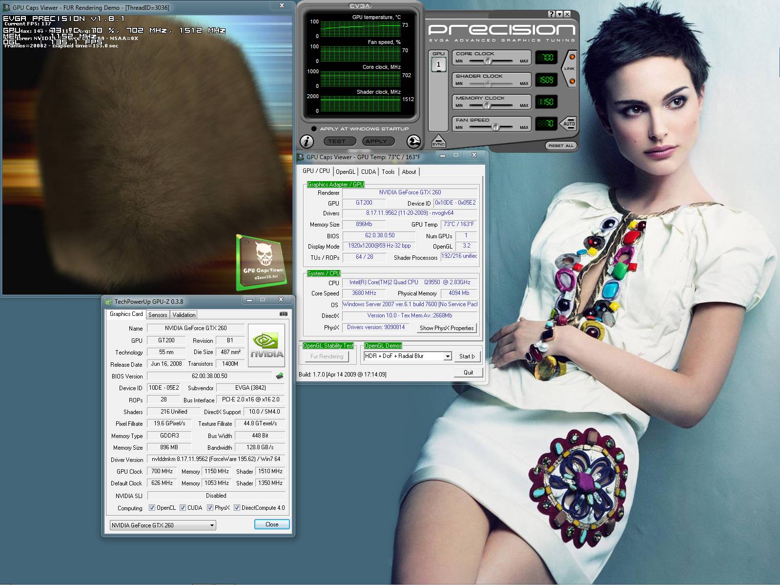
Task: Click FUR Rendering Demo window icon
Action: tap(6, 8)
